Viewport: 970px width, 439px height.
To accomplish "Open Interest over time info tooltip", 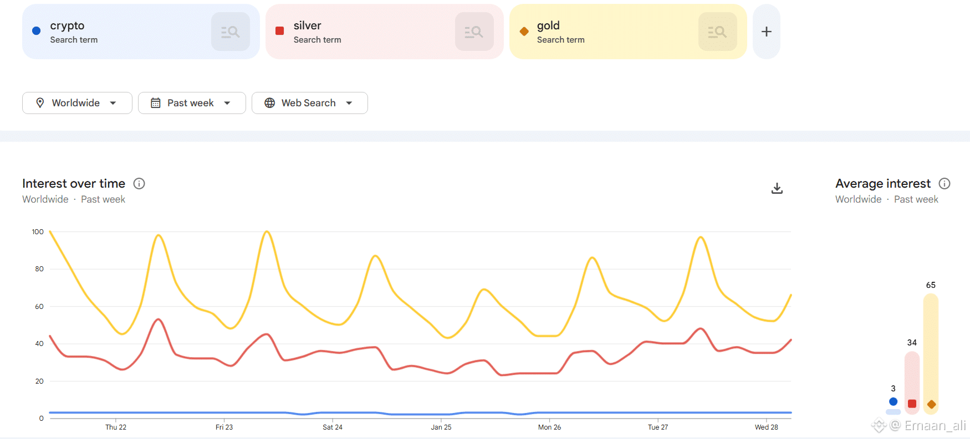I will [139, 183].
